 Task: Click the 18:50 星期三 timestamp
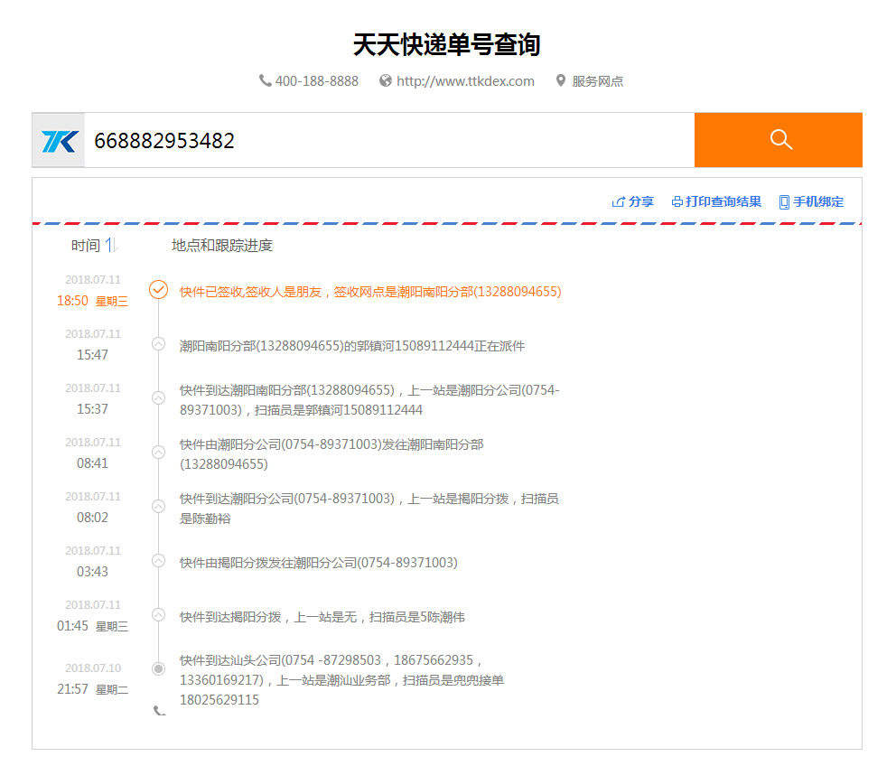[92, 301]
